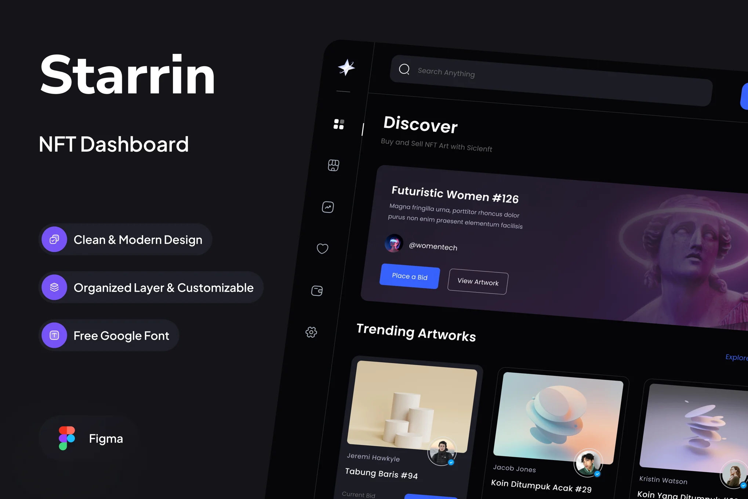
Task: Click the Current Bid label
Action: (x=359, y=495)
